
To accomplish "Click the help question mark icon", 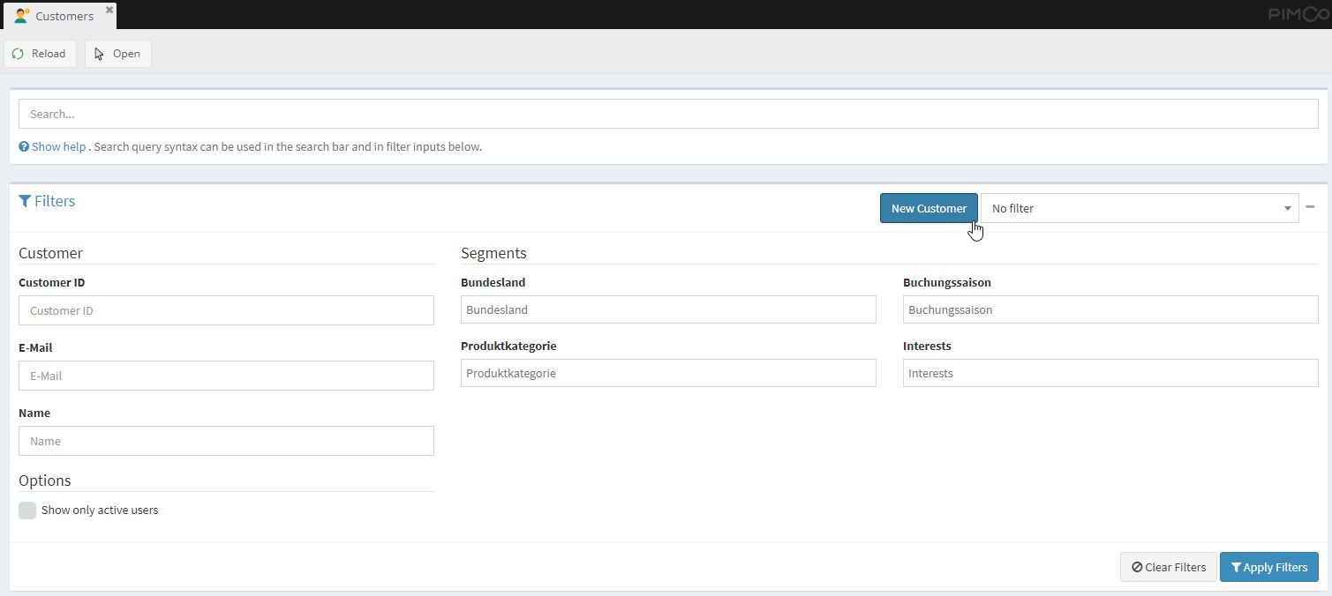I will click(x=24, y=146).
